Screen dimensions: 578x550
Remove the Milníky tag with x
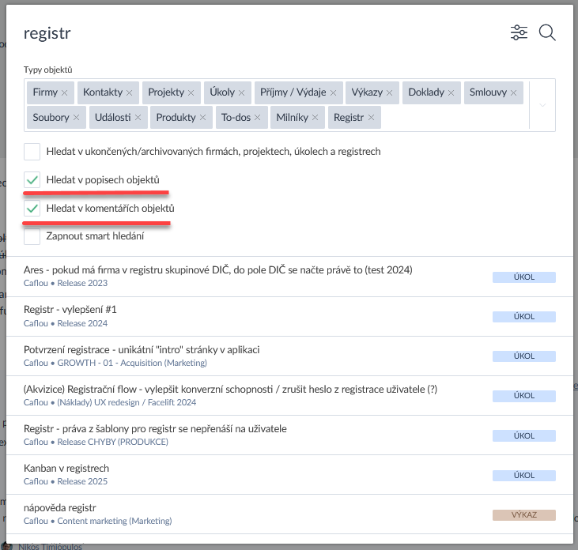[315, 118]
